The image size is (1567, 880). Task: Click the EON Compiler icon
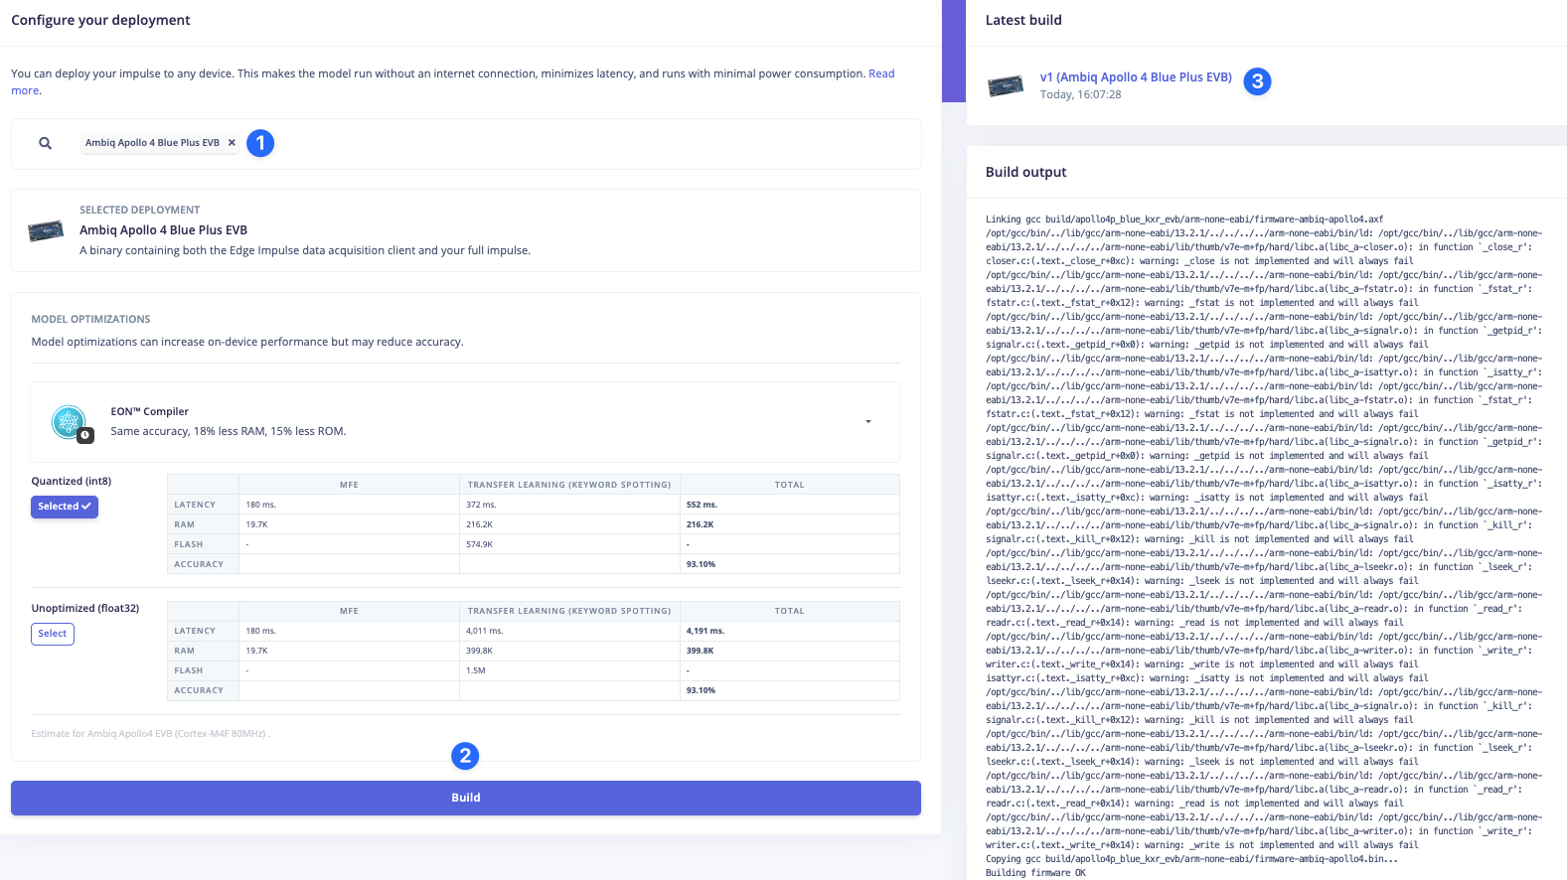pyautogui.click(x=70, y=423)
